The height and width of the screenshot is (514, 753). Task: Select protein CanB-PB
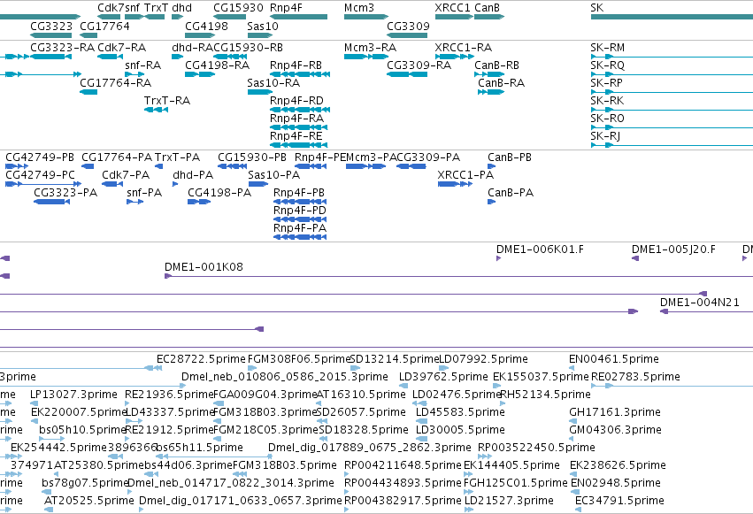491,166
